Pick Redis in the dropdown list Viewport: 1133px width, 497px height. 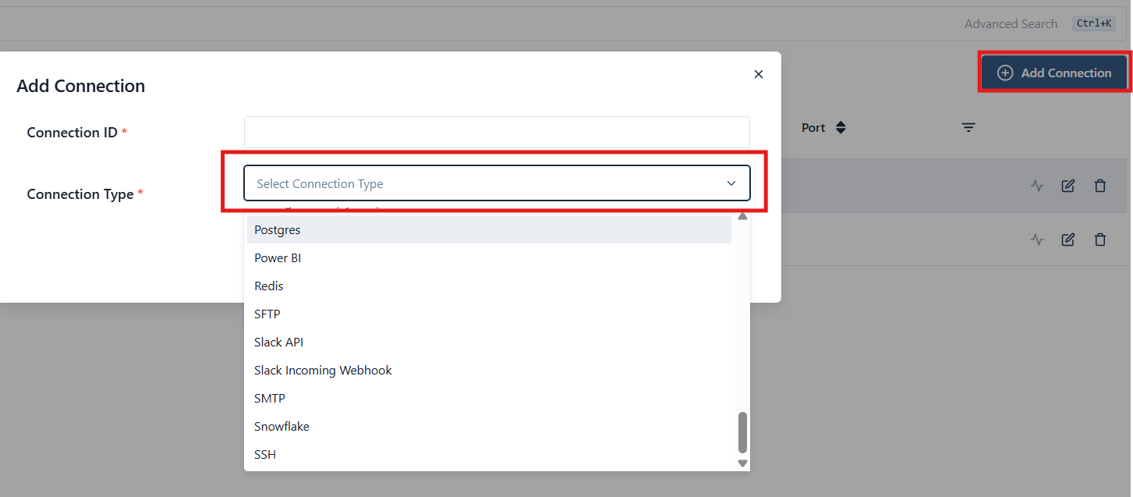(269, 286)
